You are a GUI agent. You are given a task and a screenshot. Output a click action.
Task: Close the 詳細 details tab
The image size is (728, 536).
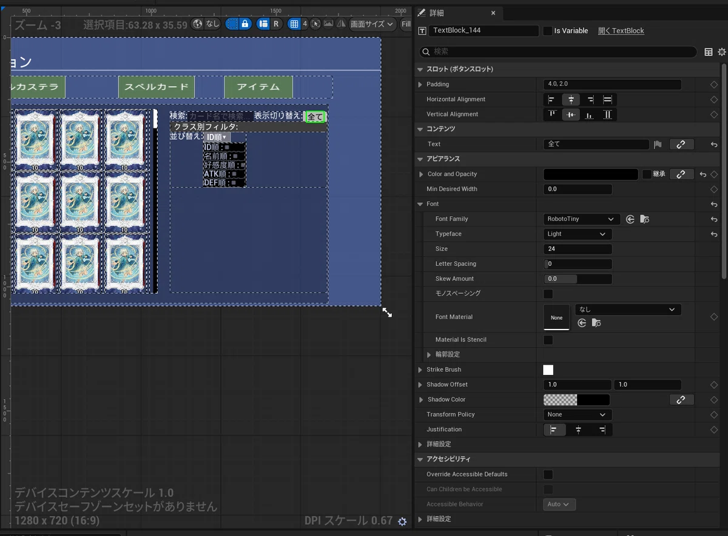tap(493, 13)
